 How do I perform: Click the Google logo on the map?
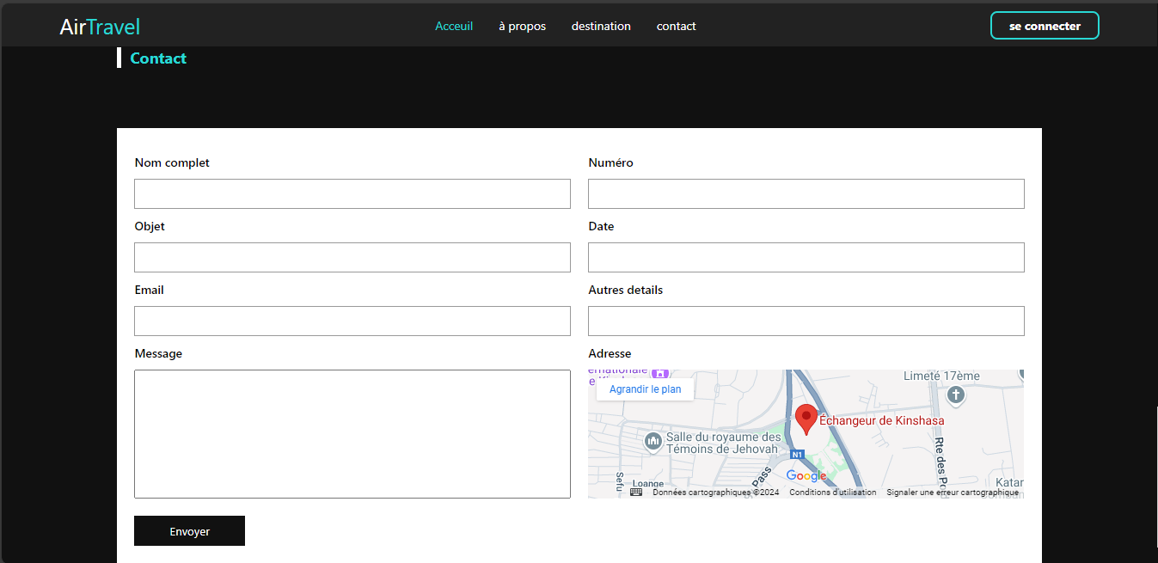pyautogui.click(x=806, y=476)
